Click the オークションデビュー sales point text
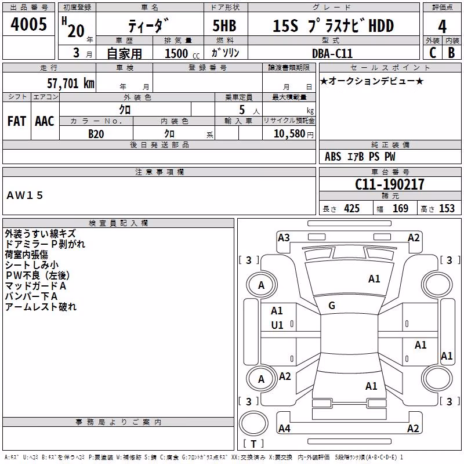This screenshot has width=464, height=464. tap(372, 81)
